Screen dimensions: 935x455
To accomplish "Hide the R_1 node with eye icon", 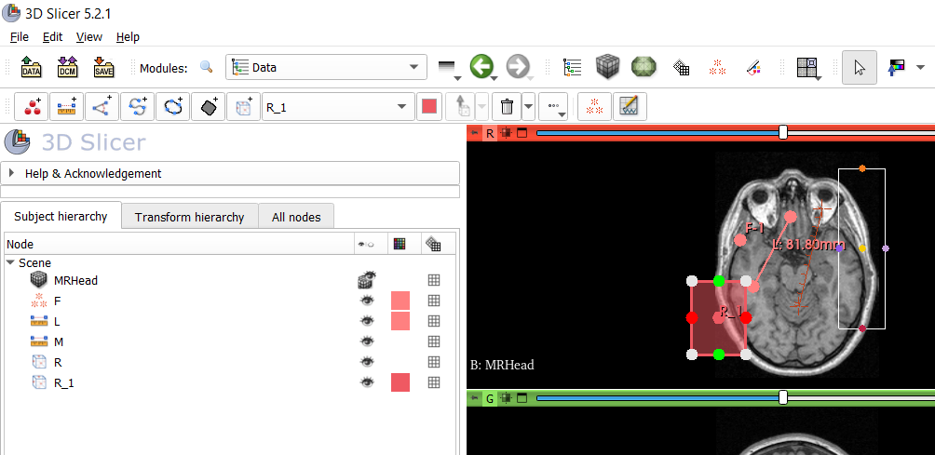I will pos(367,383).
